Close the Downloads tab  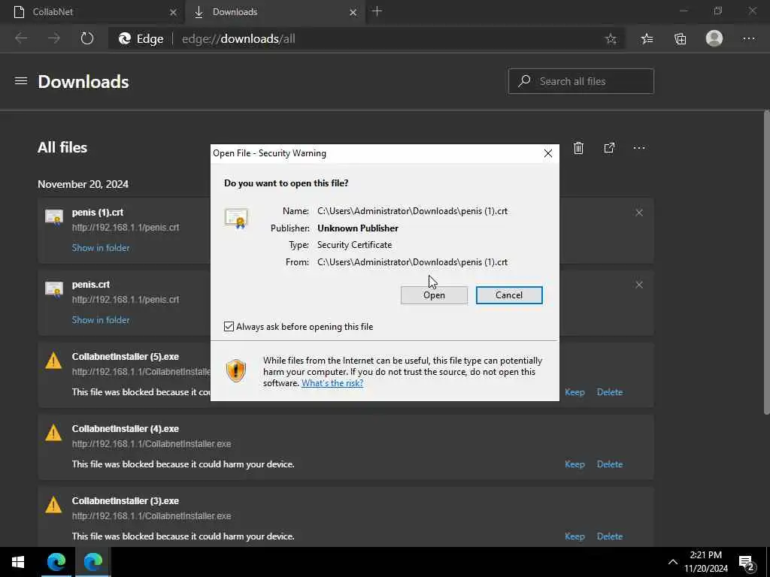(x=353, y=12)
